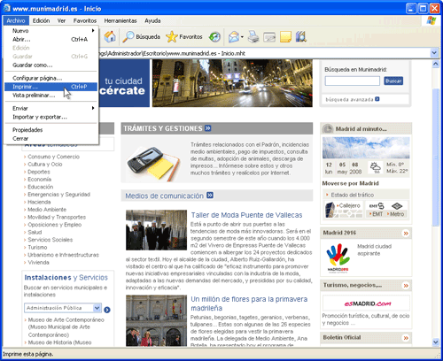Image resolution: width=443 pixels, height=361 pixels.
Task: Expand the address bar dropdown
Action: 434,53
